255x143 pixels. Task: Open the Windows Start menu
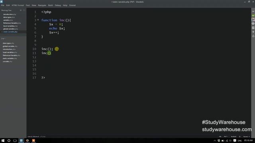pyautogui.click(x=3, y=141)
